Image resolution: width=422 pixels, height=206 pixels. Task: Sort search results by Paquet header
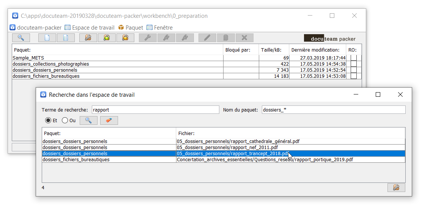tap(109, 133)
